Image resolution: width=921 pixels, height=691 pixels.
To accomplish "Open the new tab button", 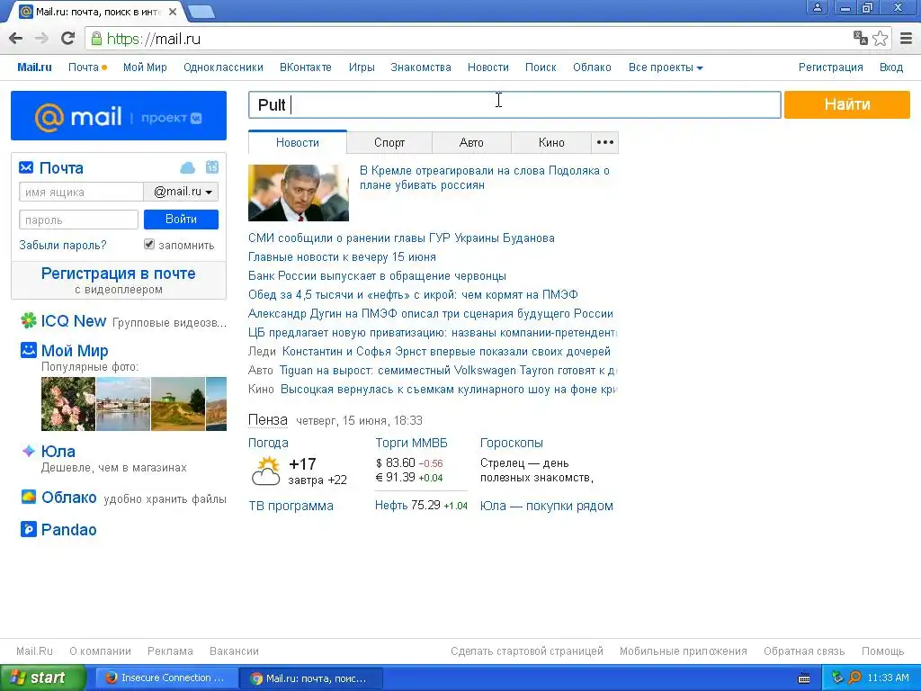I will point(201,11).
